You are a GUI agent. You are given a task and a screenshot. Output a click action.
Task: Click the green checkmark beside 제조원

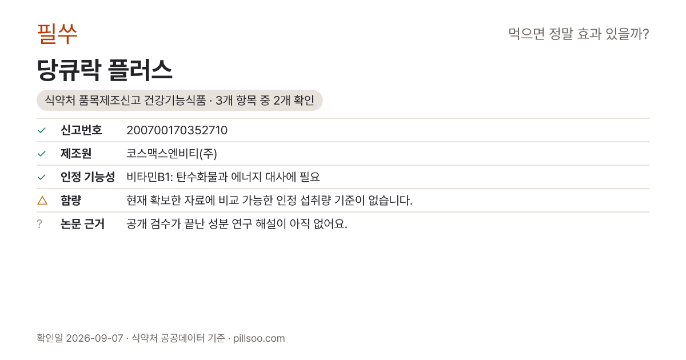pyautogui.click(x=41, y=154)
